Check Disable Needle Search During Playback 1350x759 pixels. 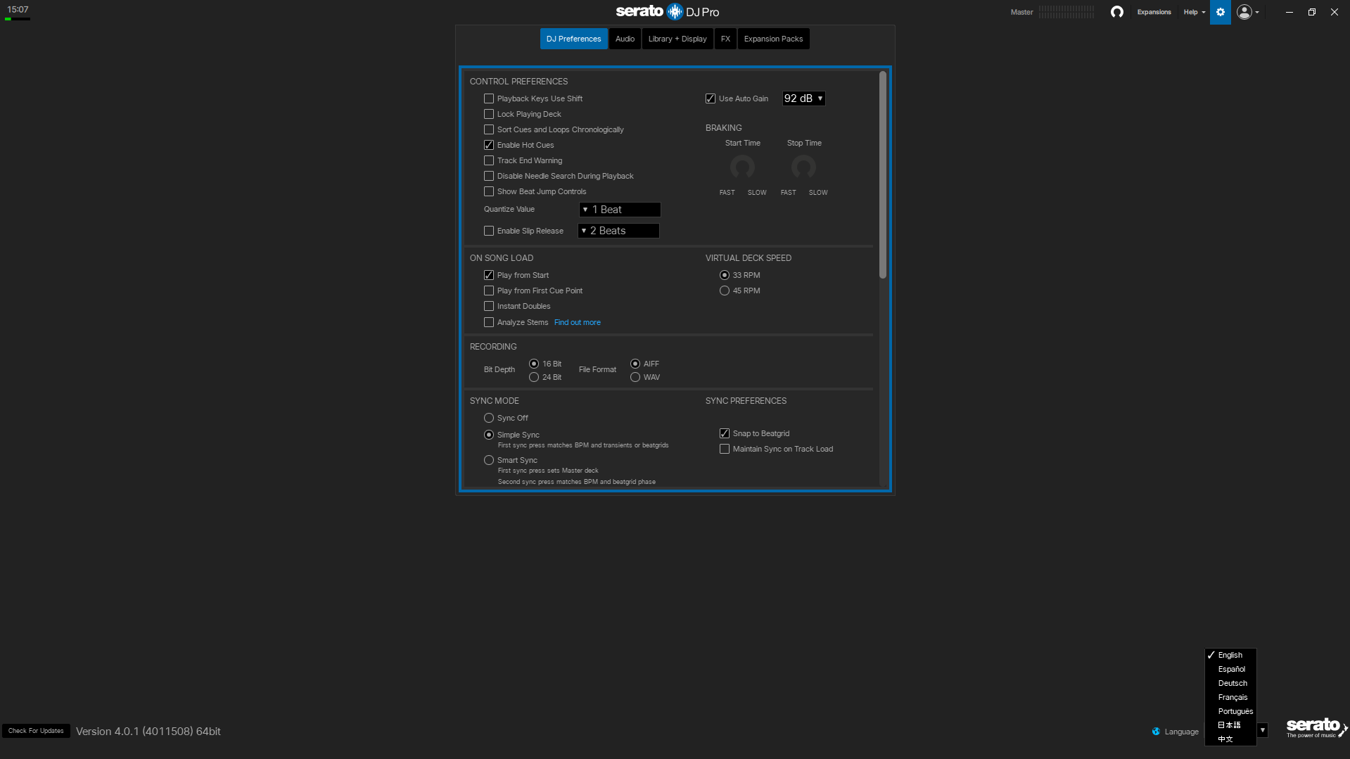tap(489, 176)
